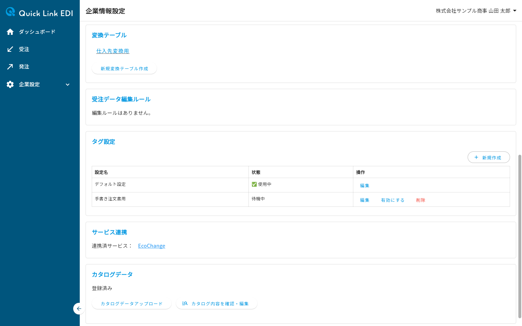The width and height of the screenshot is (522, 326).
Task: Click the 受注 incoming arrow icon
Action: pyautogui.click(x=10, y=49)
